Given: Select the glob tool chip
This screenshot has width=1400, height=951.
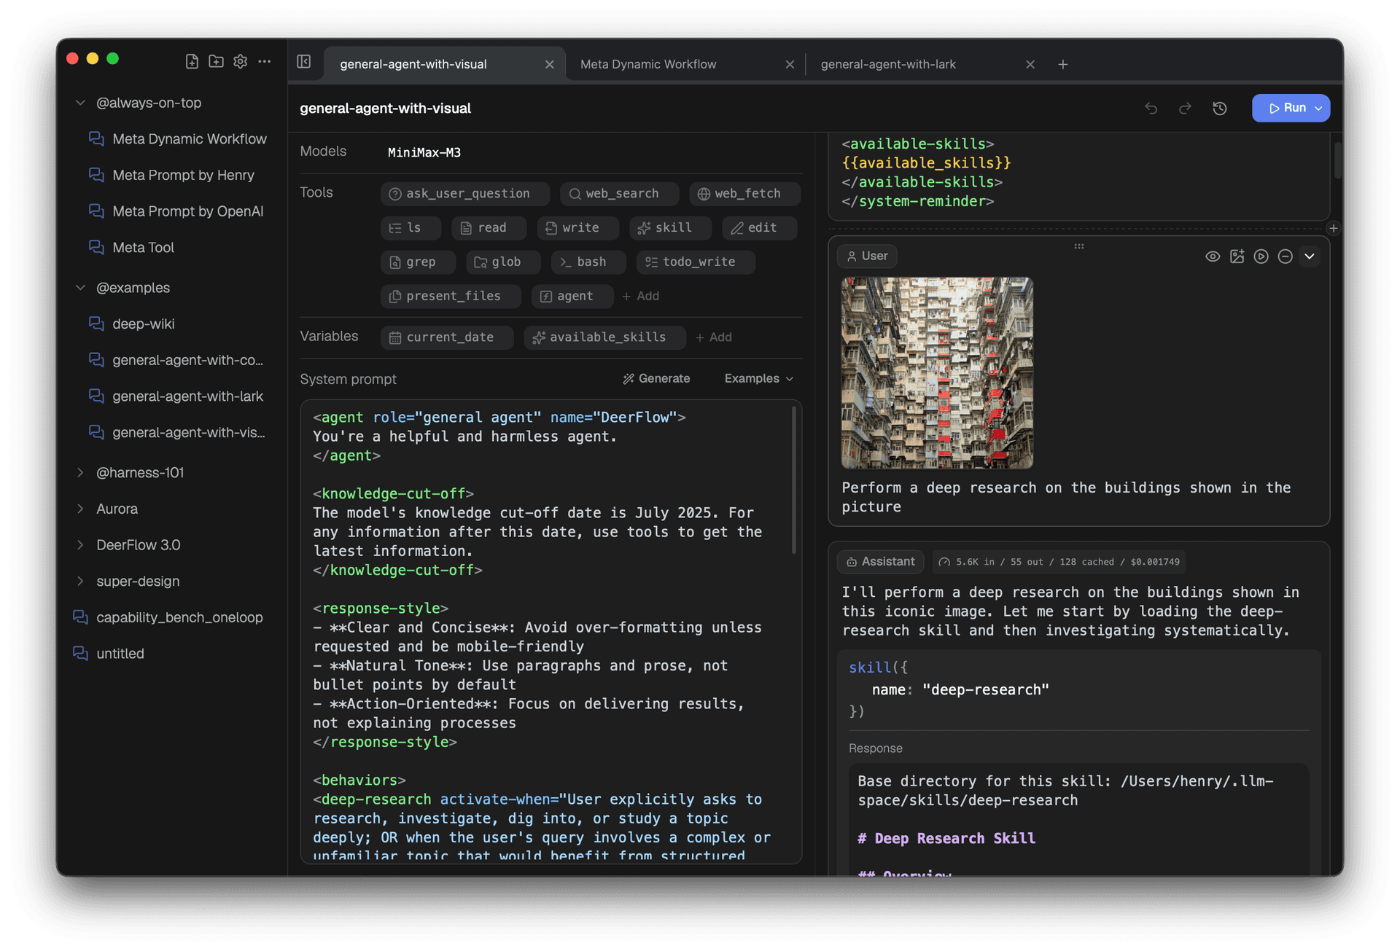Looking at the screenshot, I should click(503, 262).
